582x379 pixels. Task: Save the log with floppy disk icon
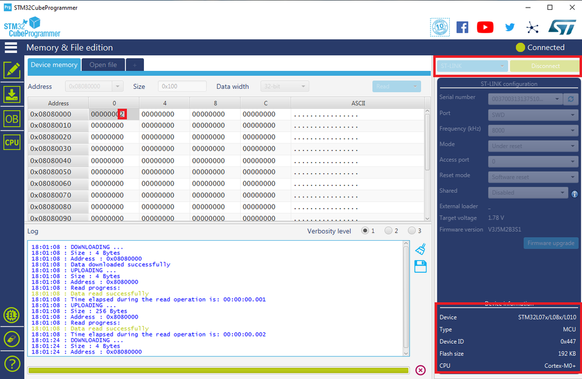click(421, 266)
